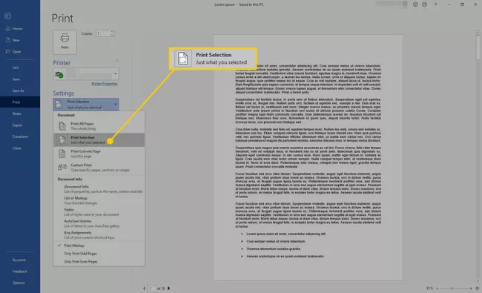This screenshot has height=293, width=482.
Task: Zoom out with the minus icon
Action: pos(437,289)
